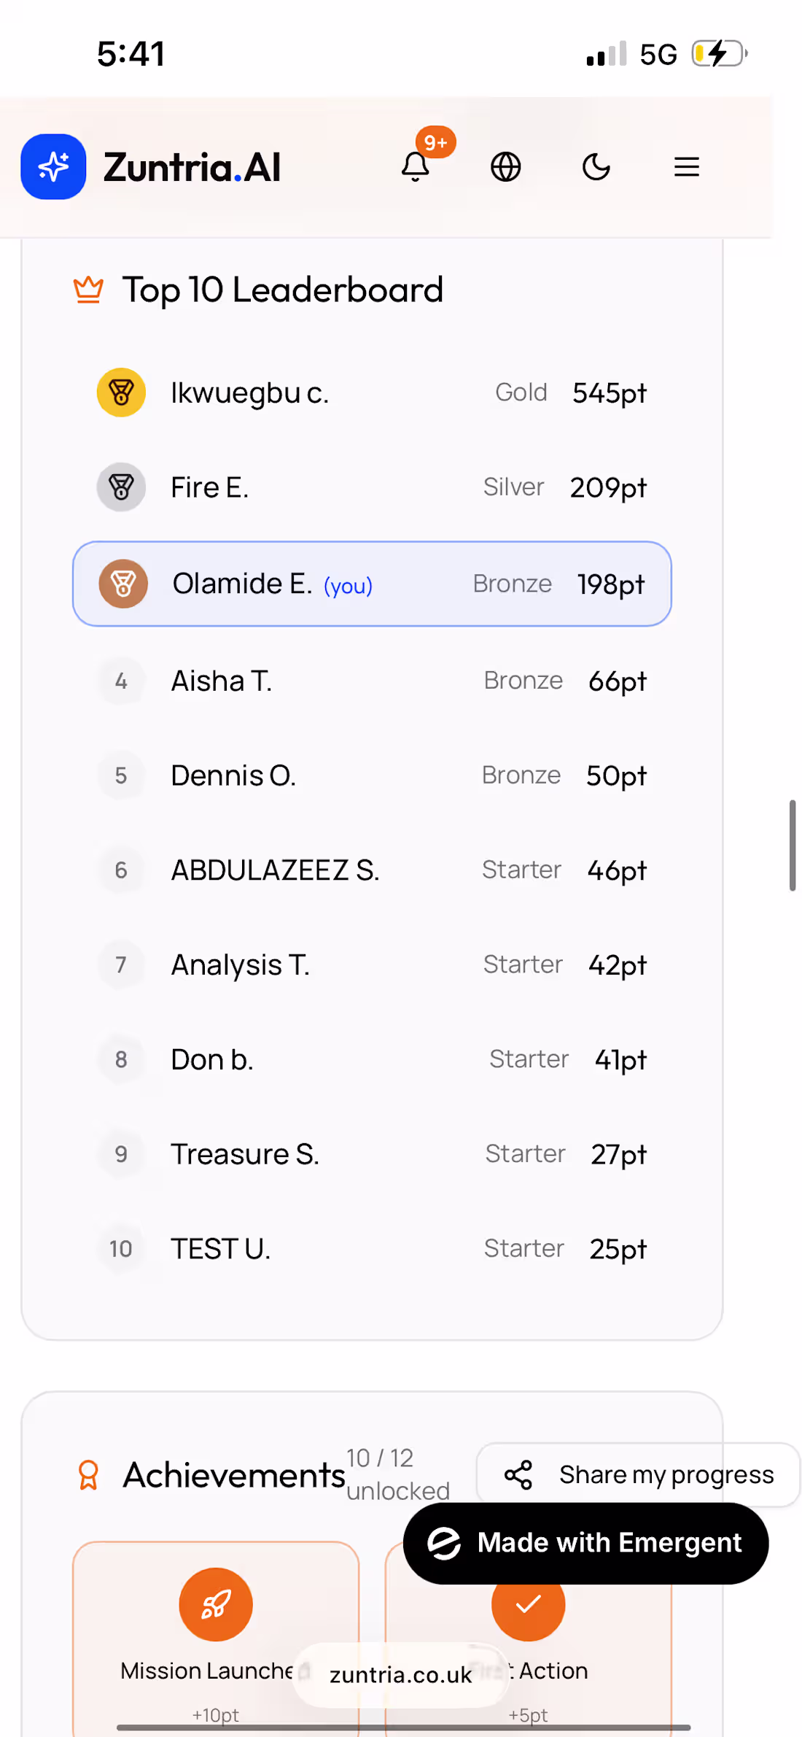Screen dimensions: 802x1737
Task: Tap the orange crown leaderboard icon
Action: (x=88, y=290)
